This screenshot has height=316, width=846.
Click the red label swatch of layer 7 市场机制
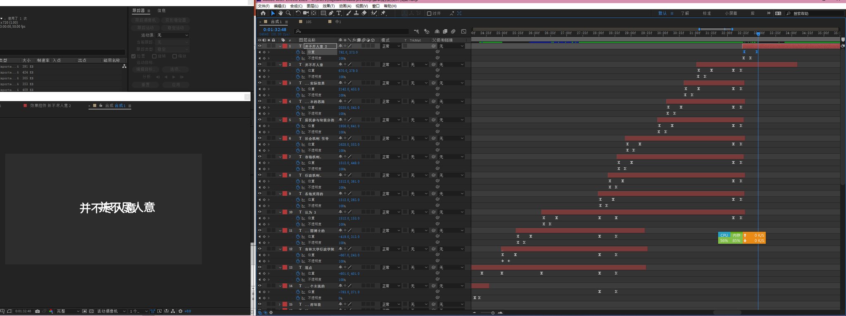coord(285,157)
